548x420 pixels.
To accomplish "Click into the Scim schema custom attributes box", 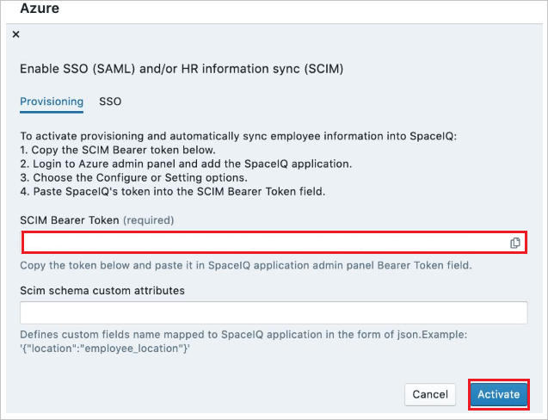I will 274,312.
